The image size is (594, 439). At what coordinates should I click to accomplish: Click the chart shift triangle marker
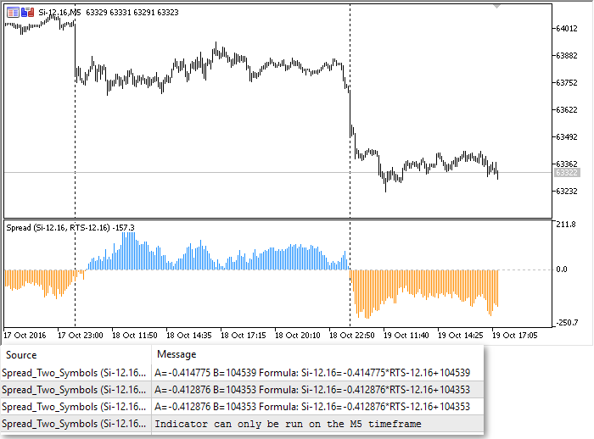tap(497, 7)
